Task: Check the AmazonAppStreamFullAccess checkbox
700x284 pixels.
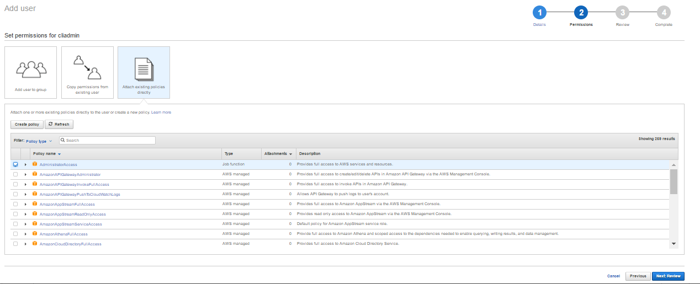Action: coord(15,204)
